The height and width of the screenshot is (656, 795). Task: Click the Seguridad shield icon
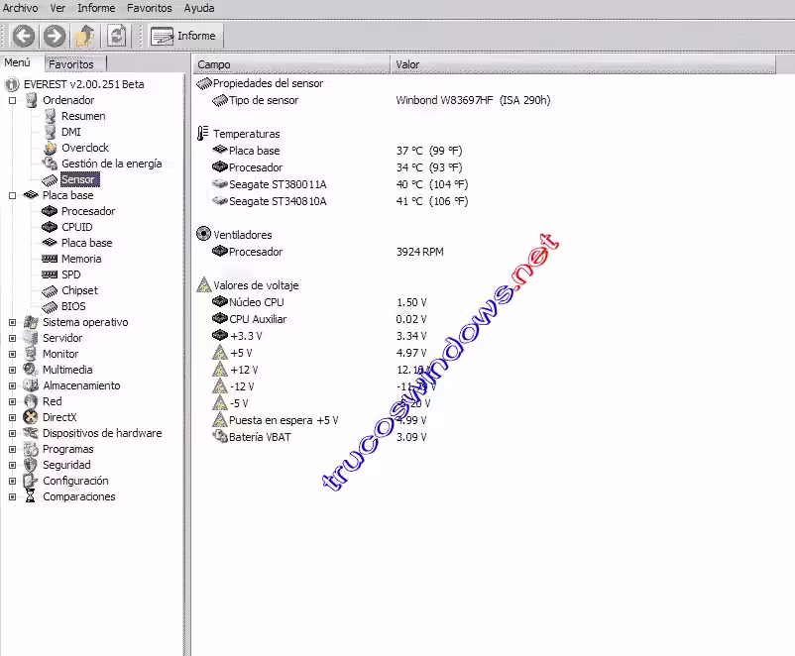click(31, 465)
